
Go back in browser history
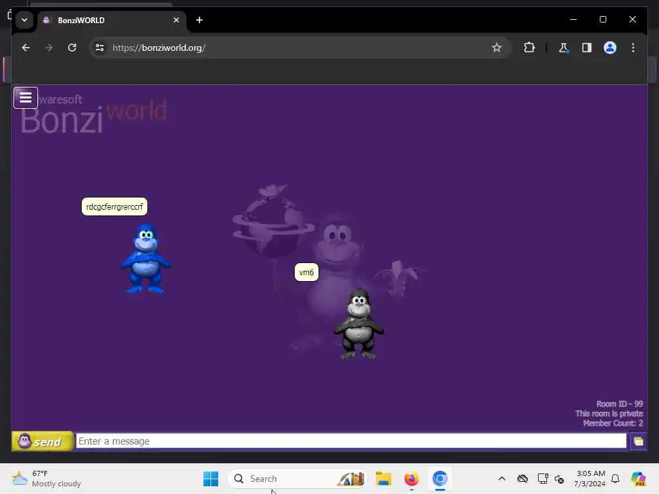pyautogui.click(x=26, y=48)
